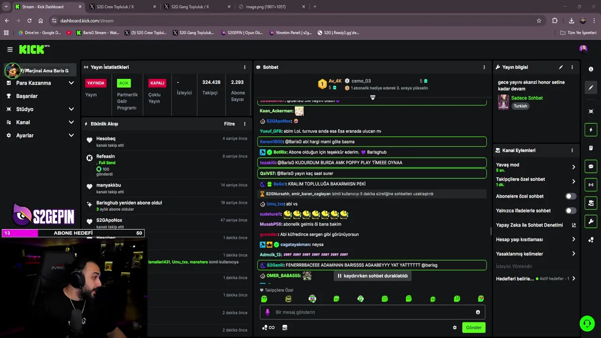Edit stream info with the pencil icon in Yayın bilgisi
This screenshot has width=601, height=338.
(561, 67)
